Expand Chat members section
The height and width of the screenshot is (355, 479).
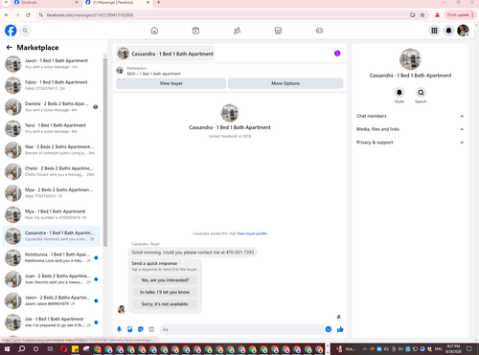[x=410, y=116]
